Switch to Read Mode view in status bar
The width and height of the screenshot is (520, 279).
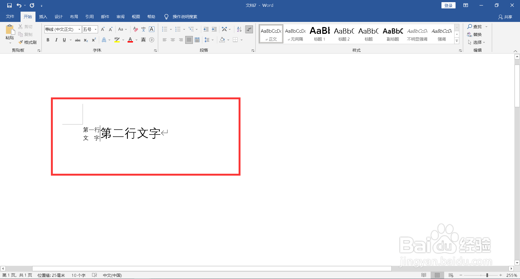point(424,275)
